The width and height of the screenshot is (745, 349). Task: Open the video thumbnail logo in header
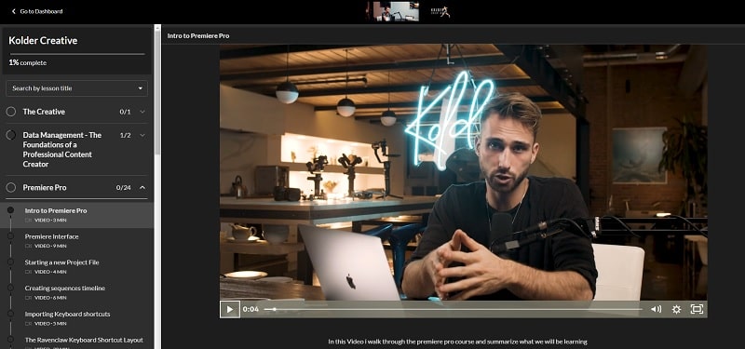pos(392,11)
